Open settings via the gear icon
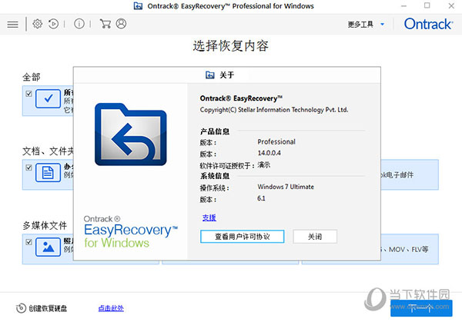Screen dimensions: 462x322 (x=38, y=24)
